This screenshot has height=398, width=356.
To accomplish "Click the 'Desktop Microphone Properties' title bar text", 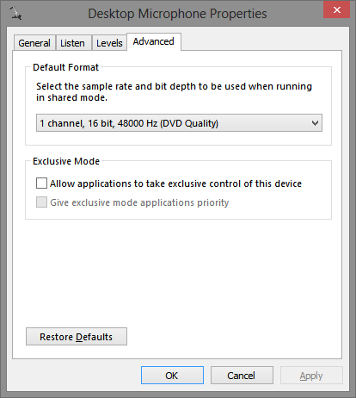I will 177,14.
